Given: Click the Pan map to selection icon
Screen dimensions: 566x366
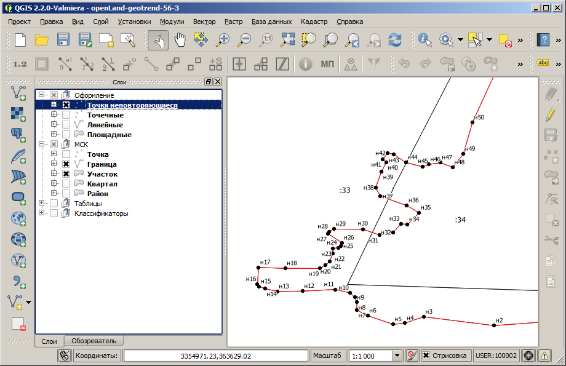Looking at the screenshot, I should (x=201, y=40).
